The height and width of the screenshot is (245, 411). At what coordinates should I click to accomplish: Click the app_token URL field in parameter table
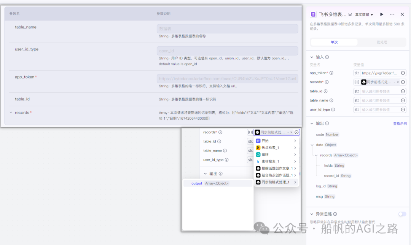click(227, 79)
